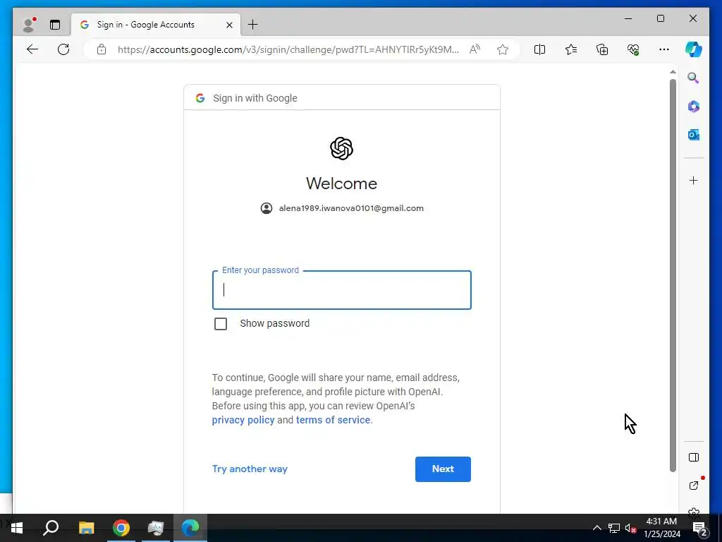
Task: Open the tab actions menu icon
Action: pyautogui.click(x=55, y=25)
